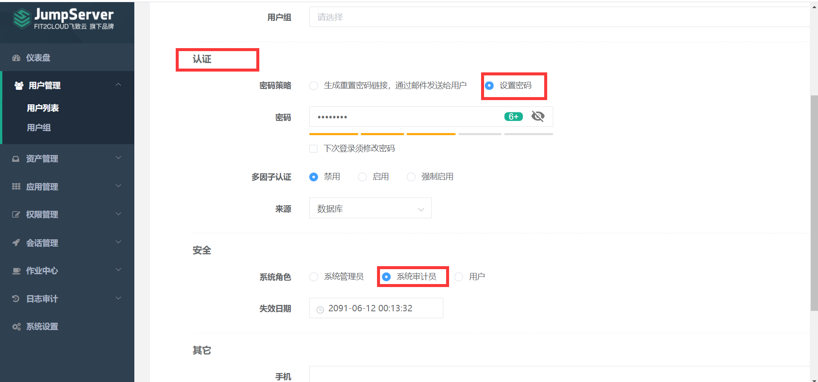
Task: Click the JumpServer logo icon
Action: [x=22, y=19]
